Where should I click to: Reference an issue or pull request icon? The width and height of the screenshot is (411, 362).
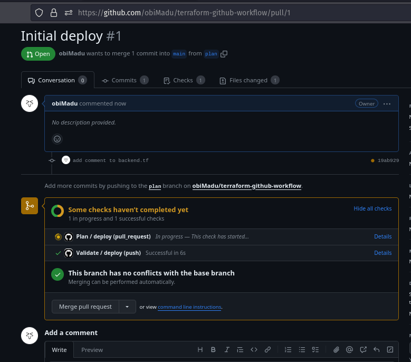[x=363, y=349]
